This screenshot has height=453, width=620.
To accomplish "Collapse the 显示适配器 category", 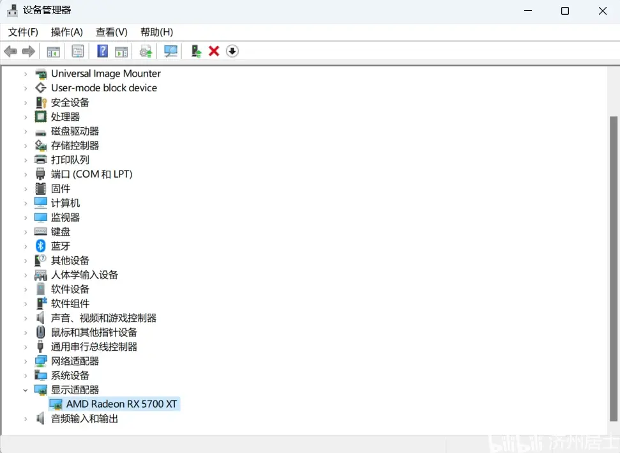I will [26, 390].
